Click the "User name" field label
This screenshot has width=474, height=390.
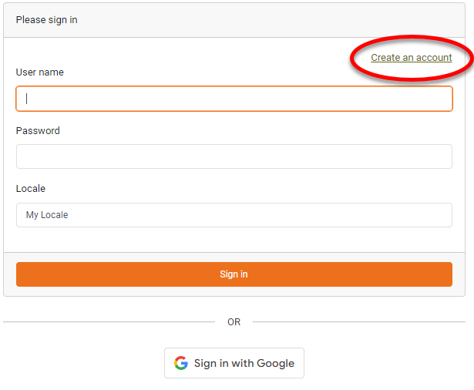point(40,72)
